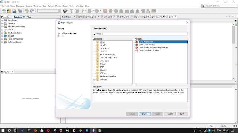The height and width of the screenshot is (133, 238).
Task: Click the globe browser icon in toolbar
Action: (x=65, y=11)
